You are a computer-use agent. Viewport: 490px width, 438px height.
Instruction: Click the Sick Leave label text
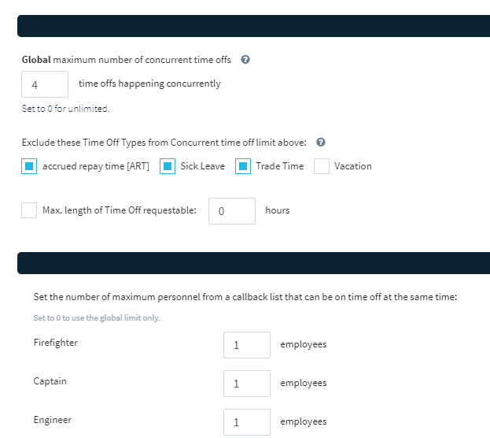click(x=202, y=166)
